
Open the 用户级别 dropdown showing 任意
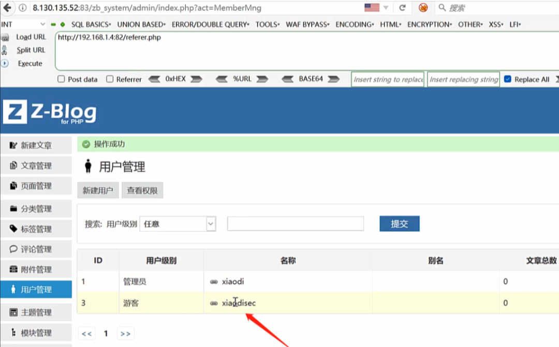pyautogui.click(x=178, y=224)
